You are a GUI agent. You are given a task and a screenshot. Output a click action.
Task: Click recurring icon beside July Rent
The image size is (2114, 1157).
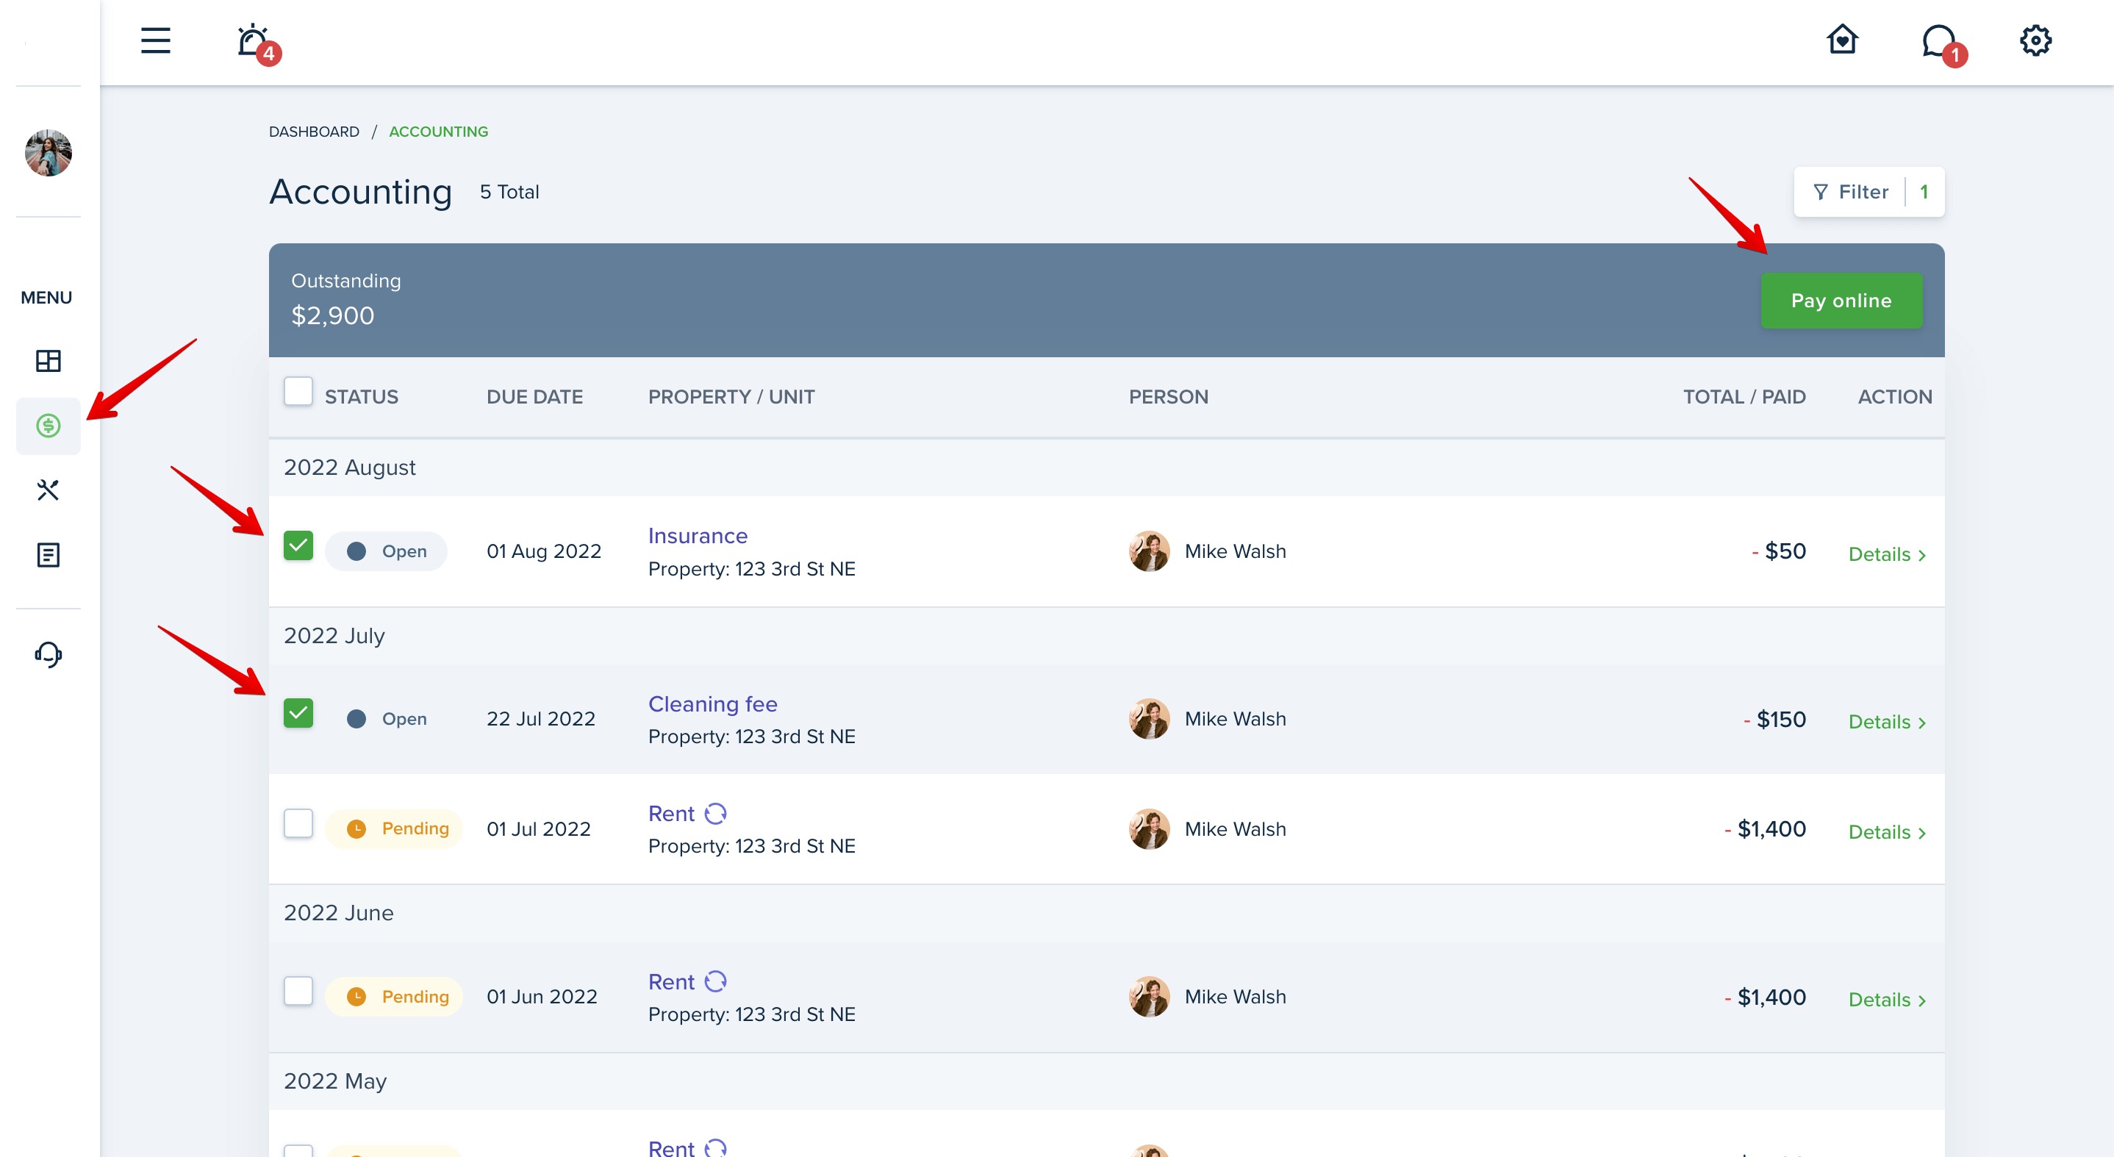point(716,813)
